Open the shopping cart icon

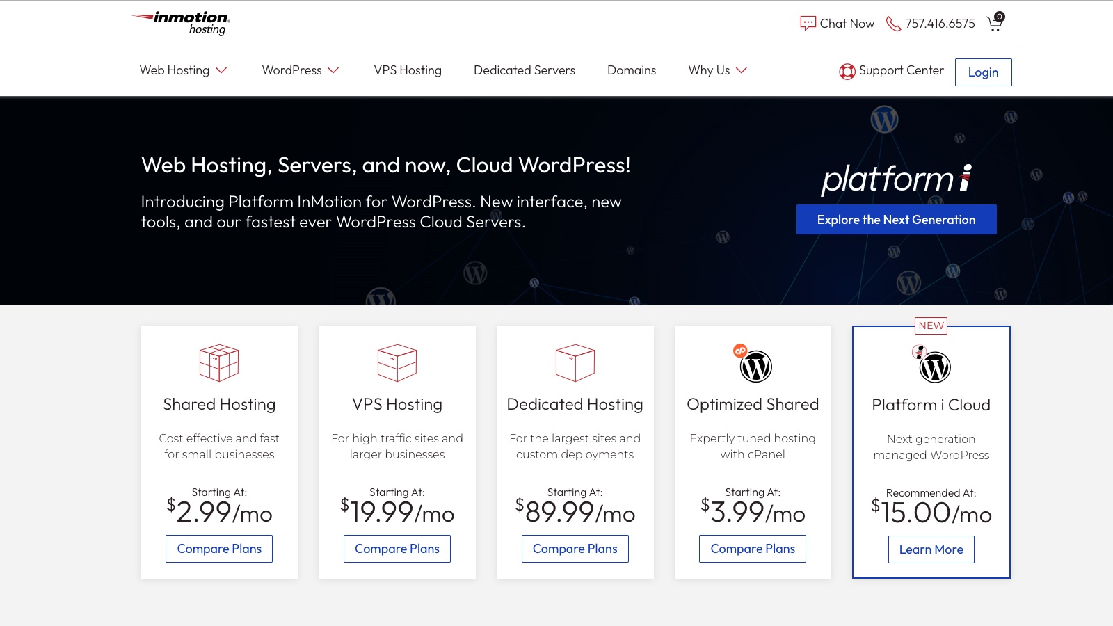tap(995, 22)
